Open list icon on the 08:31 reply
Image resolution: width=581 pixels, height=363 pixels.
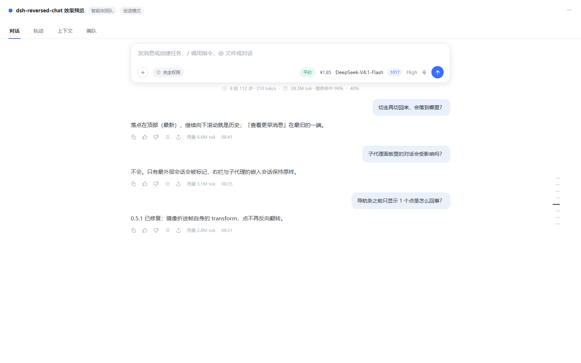click(167, 231)
